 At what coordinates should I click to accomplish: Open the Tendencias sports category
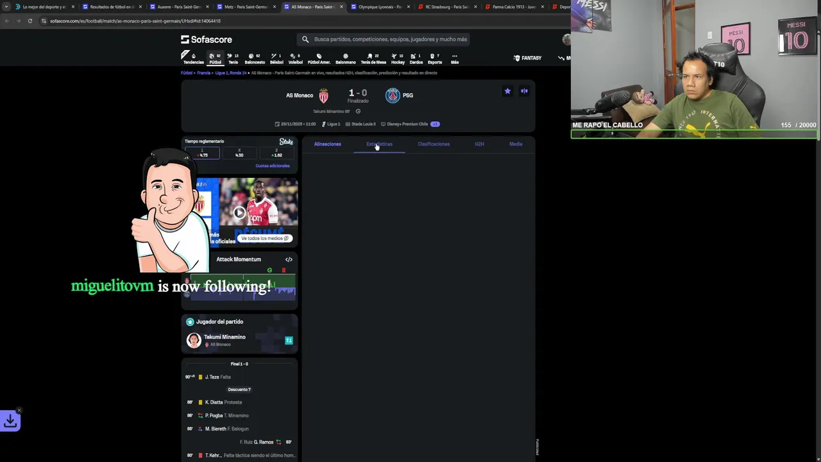point(193,58)
